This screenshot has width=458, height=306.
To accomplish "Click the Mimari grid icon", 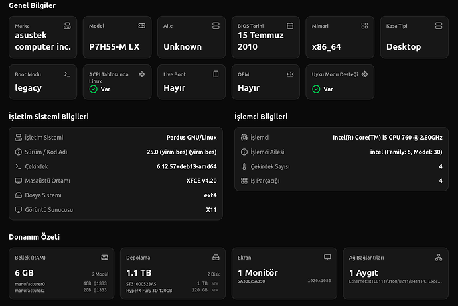I will coord(364,25).
